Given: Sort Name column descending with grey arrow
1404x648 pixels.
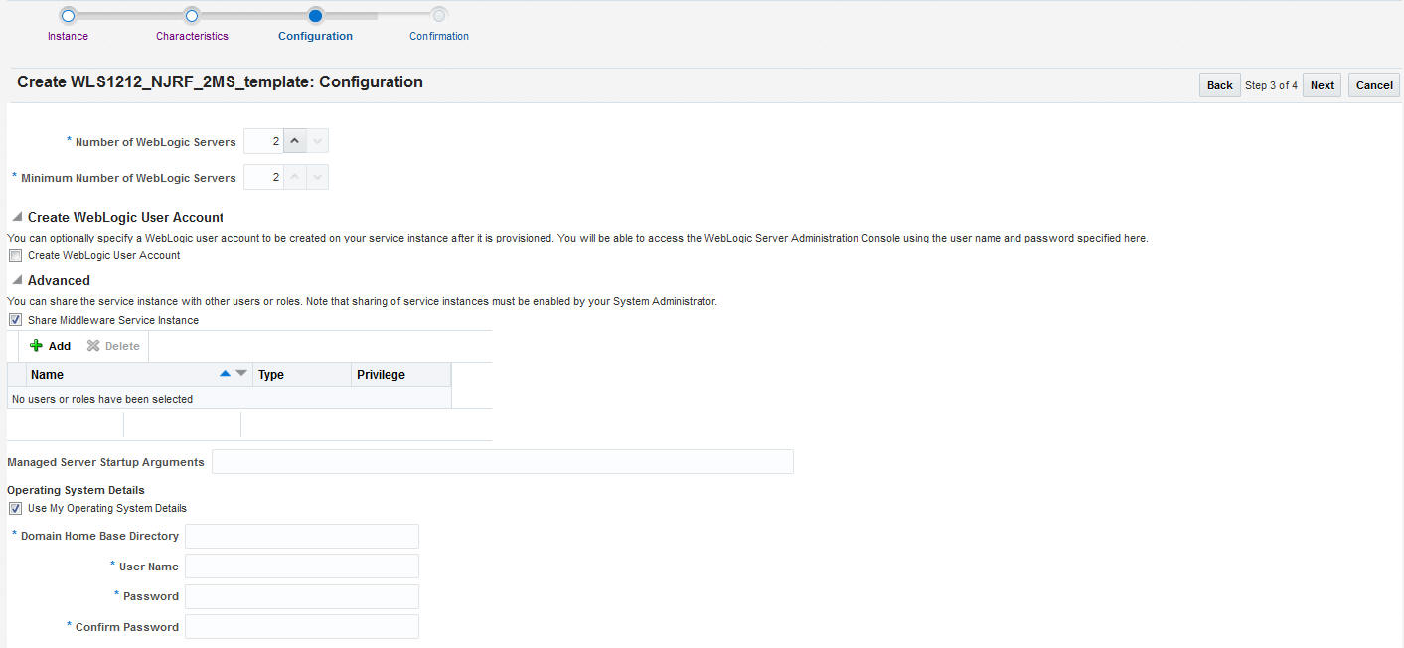Looking at the screenshot, I should point(240,374).
